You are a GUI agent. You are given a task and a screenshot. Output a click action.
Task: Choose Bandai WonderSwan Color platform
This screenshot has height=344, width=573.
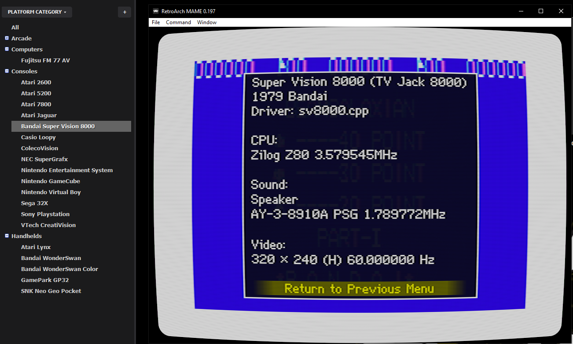coord(59,269)
